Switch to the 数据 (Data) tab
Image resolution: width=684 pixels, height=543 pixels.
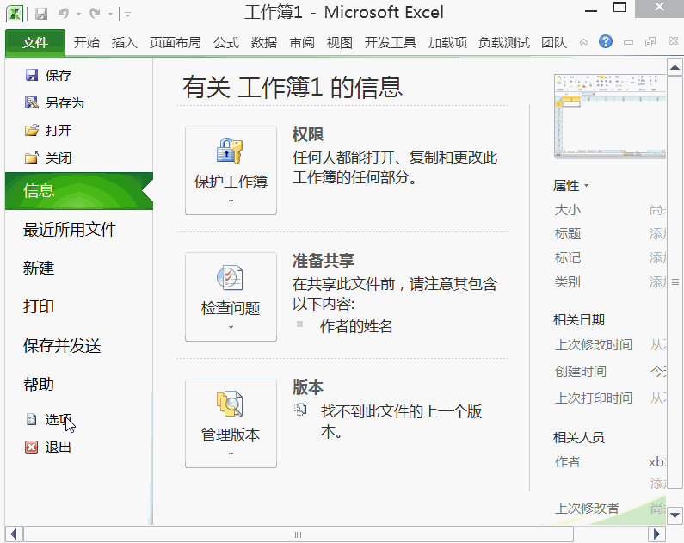point(264,43)
